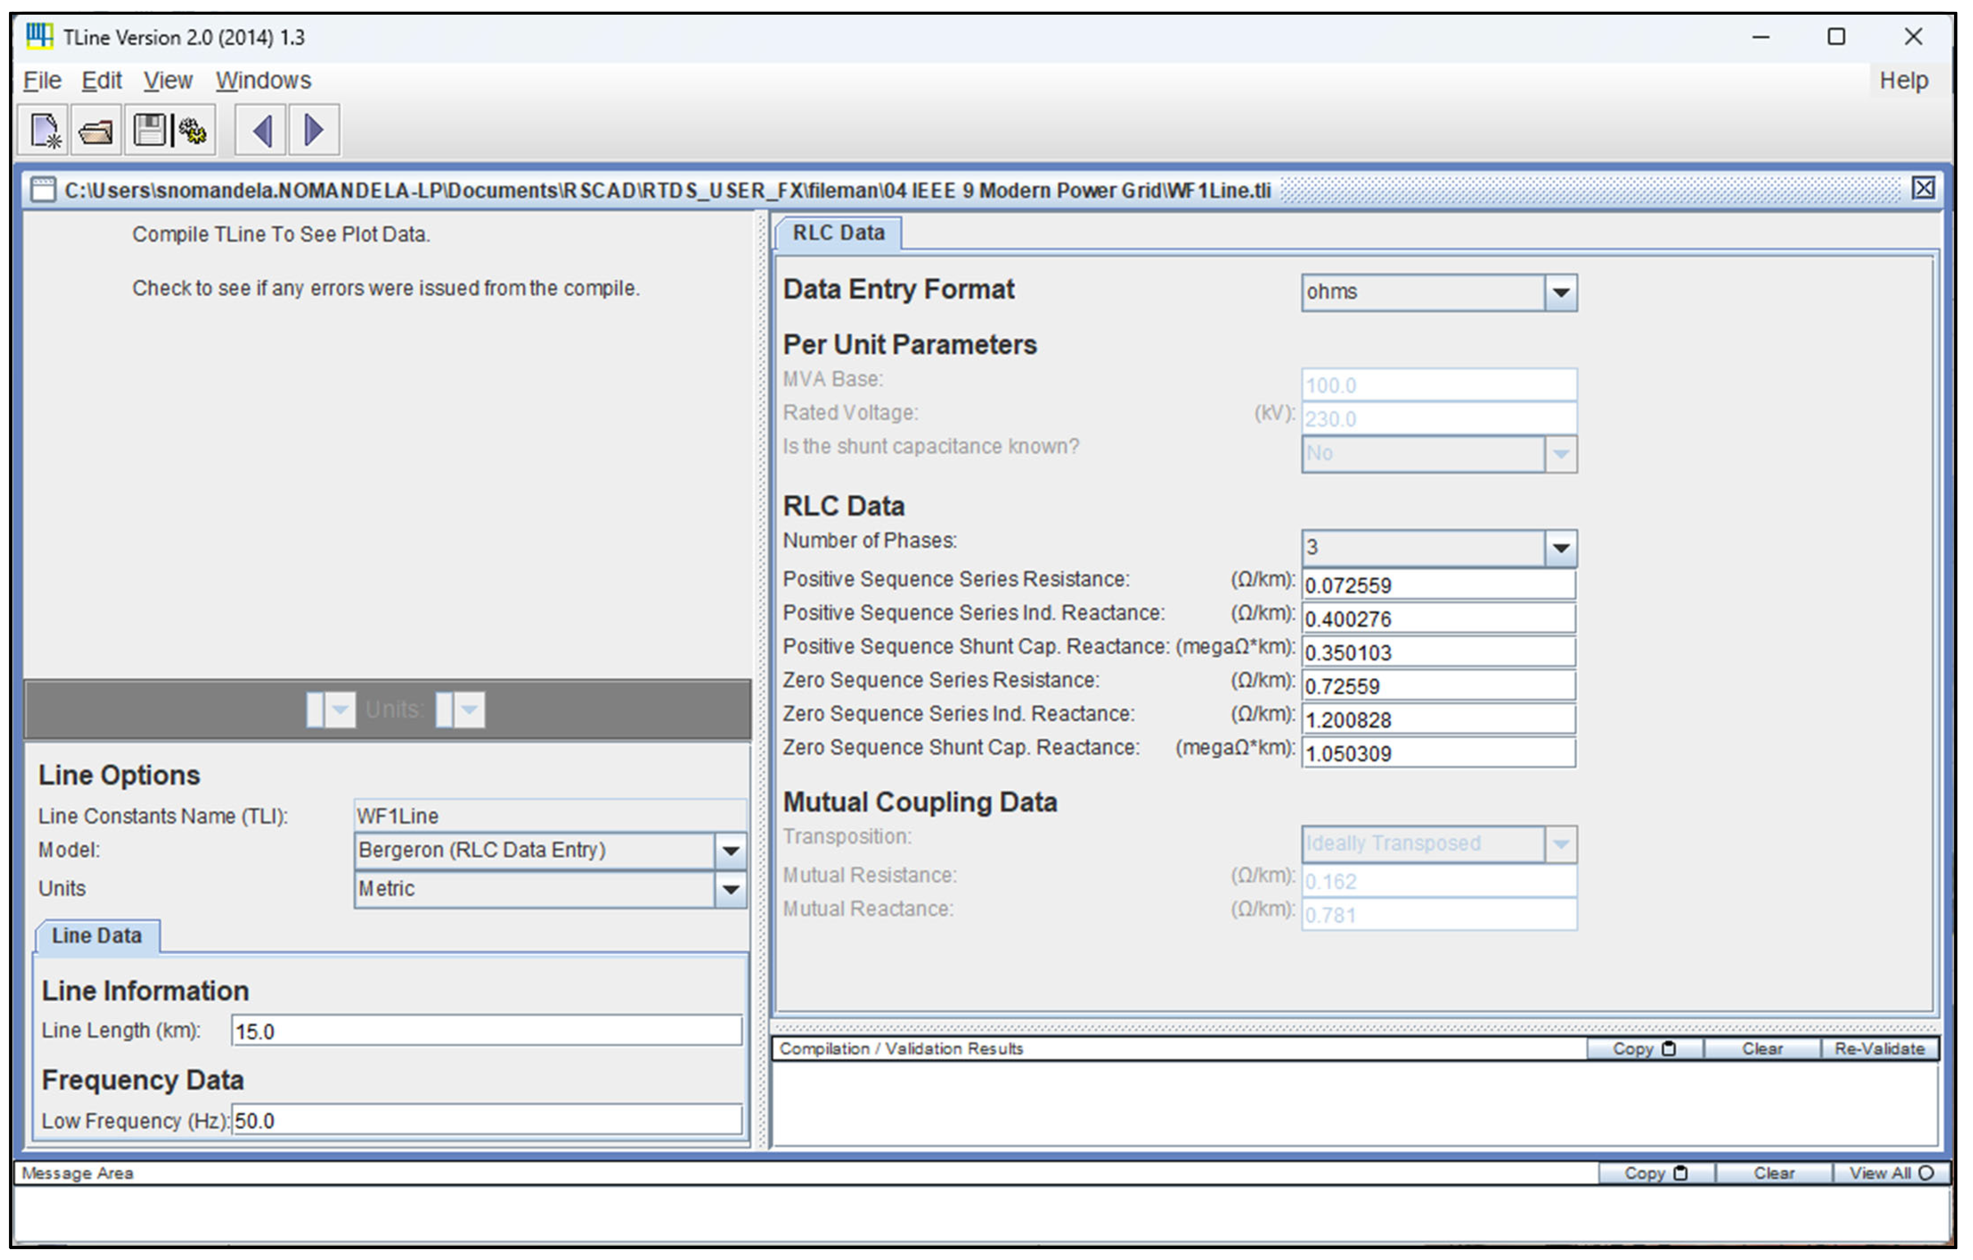Screen dimensions: 1973x1260
Task: Click Clear in Compilation Validation Results
Action: click(x=1761, y=1048)
